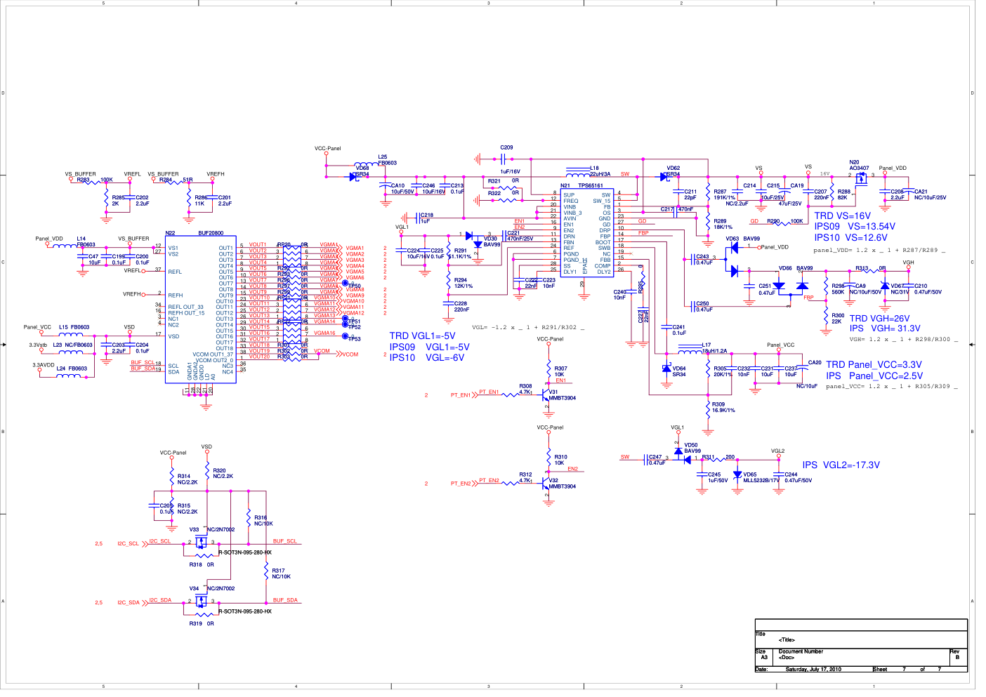Click the date 'Saturday, July 17, 2010'

point(813,670)
